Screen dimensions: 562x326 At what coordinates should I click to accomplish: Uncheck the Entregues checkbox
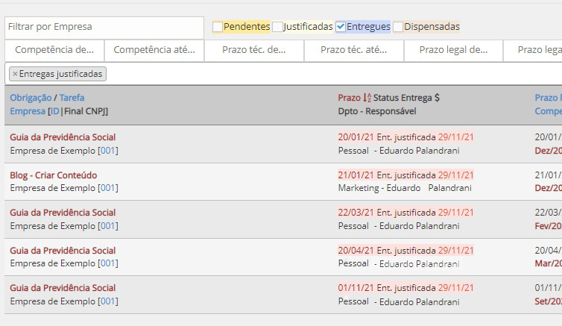coord(341,27)
